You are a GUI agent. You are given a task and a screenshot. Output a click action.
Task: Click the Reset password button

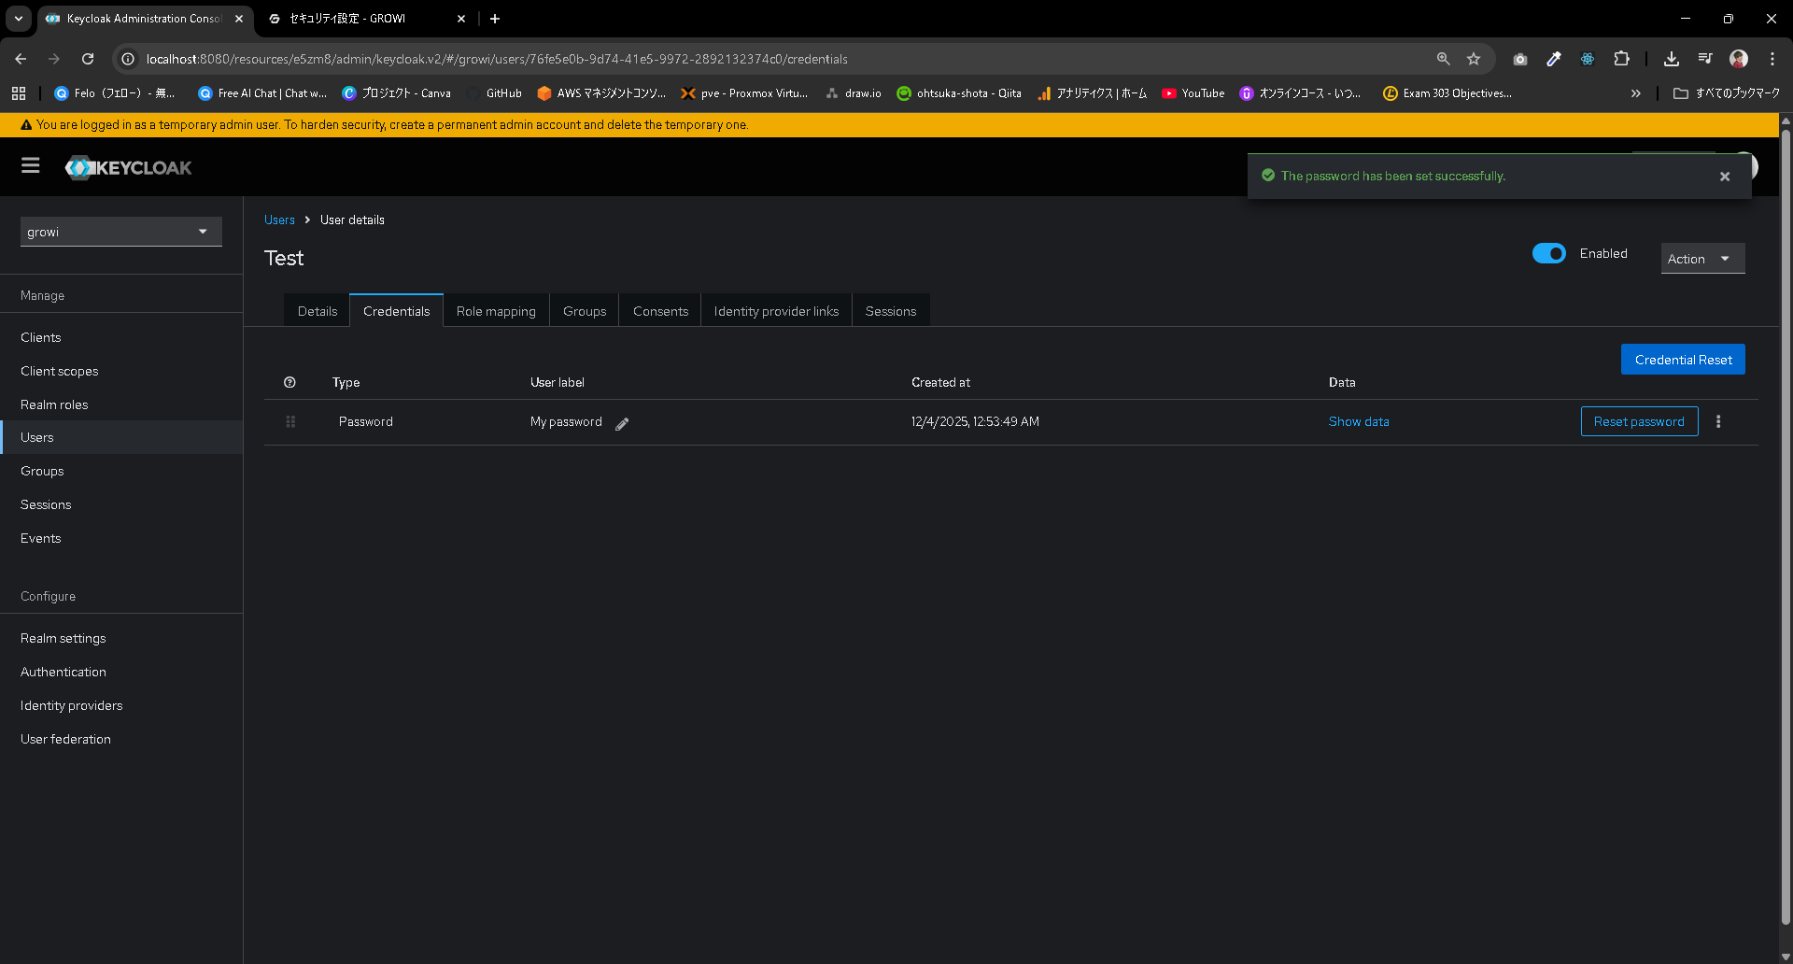[x=1639, y=421]
